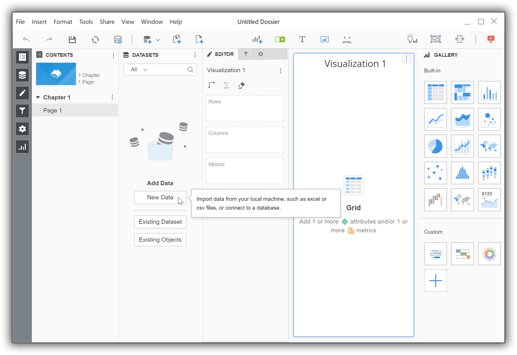The width and height of the screenshot is (517, 355).
Task: Insert an HTML container
Action: [347, 39]
